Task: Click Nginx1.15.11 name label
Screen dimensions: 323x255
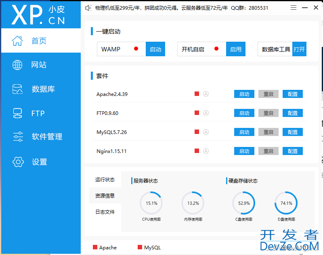Action: click(x=111, y=151)
